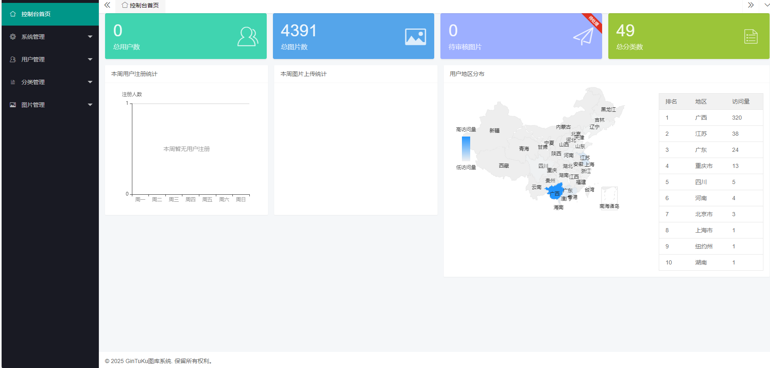The image size is (770, 368).
Task: Click the double-right arrow icon in tab bar
Action: 751,5
